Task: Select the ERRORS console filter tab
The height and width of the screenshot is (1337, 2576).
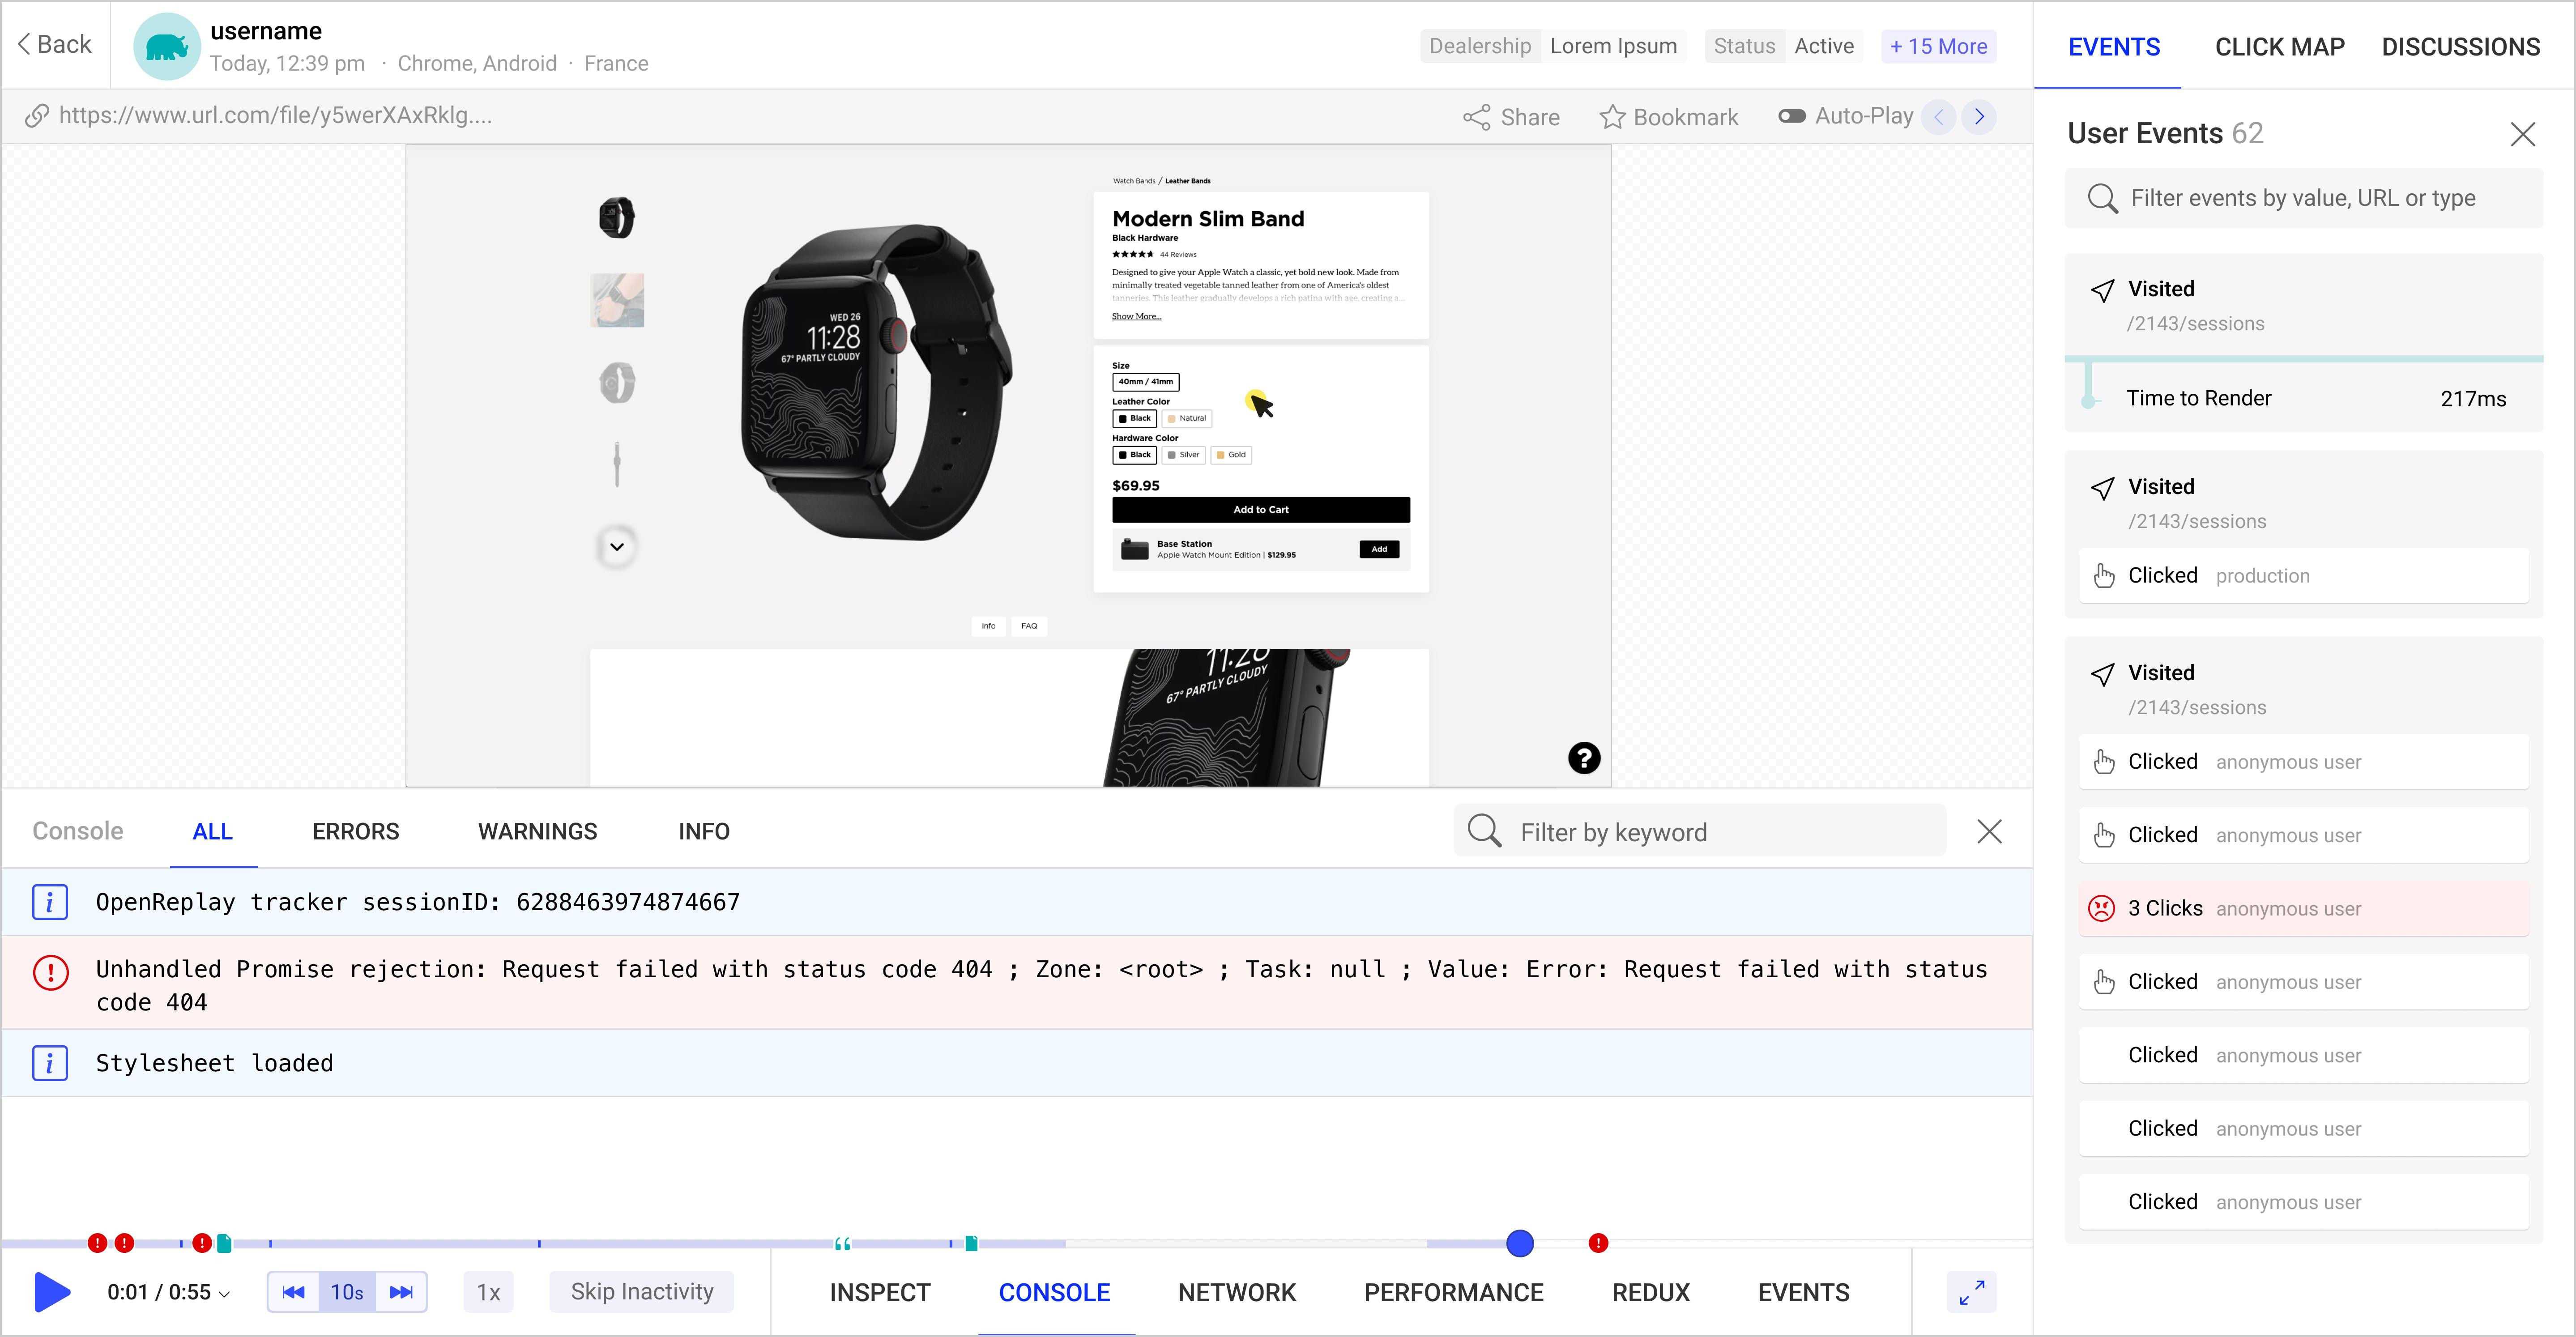Action: (x=355, y=831)
